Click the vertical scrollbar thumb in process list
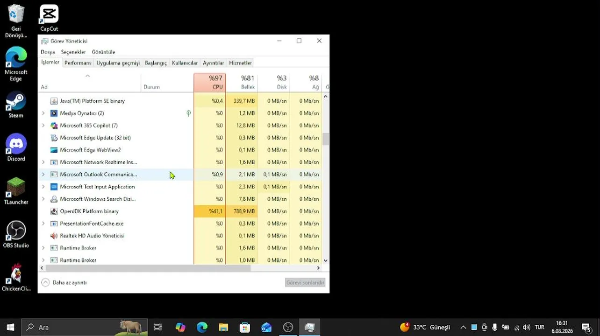600x336 pixels. 326,139
